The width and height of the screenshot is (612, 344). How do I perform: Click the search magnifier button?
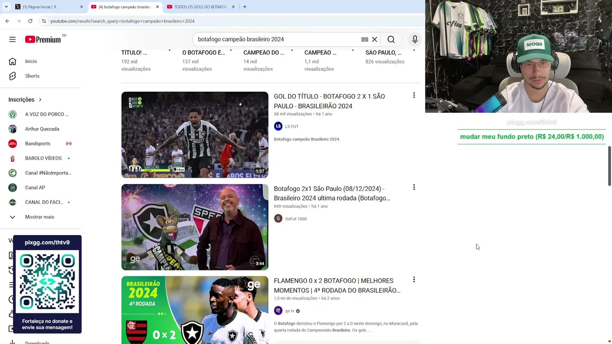click(391, 39)
